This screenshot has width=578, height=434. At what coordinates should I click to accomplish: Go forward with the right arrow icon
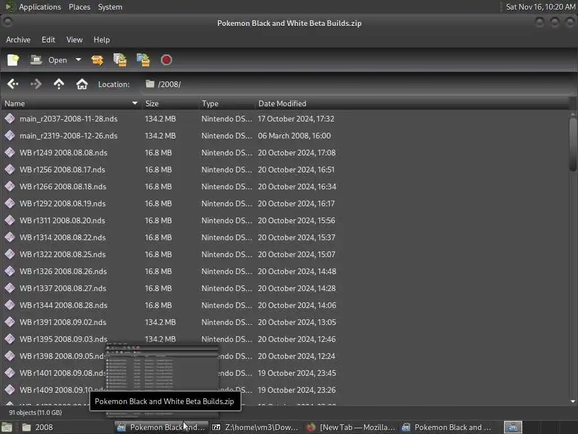coord(36,84)
